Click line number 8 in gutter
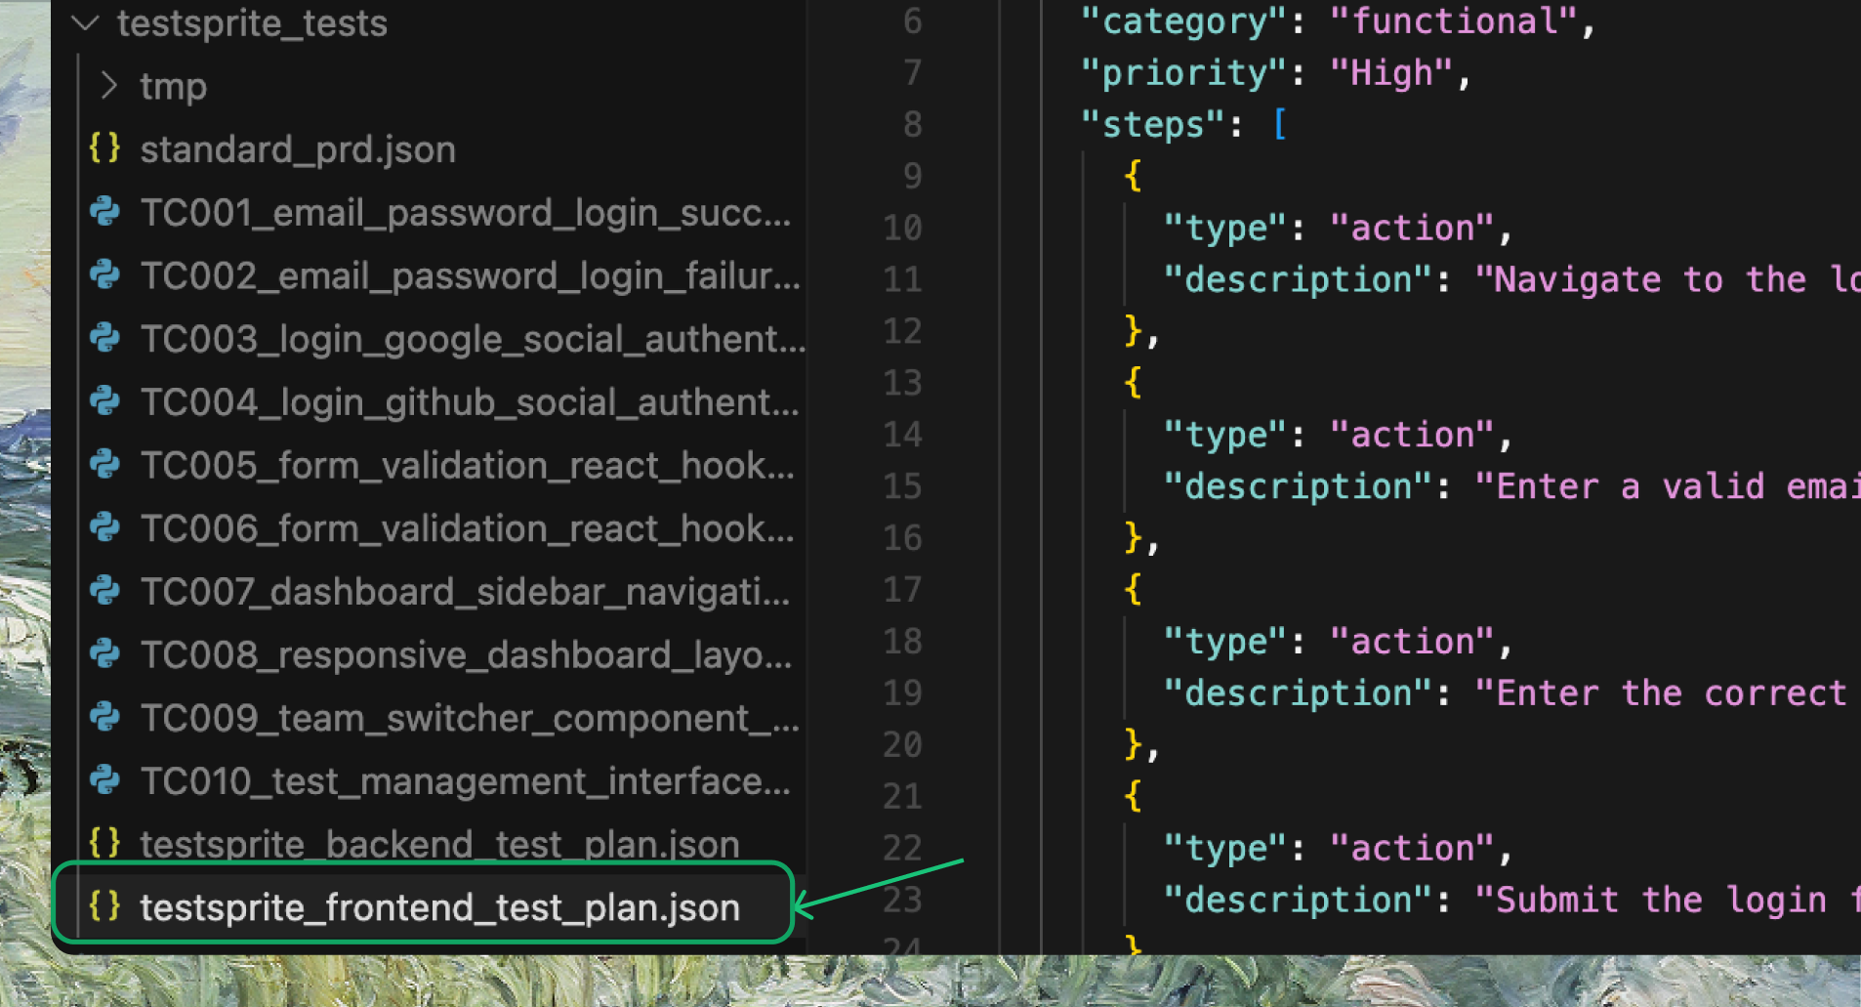1861x1007 pixels. coord(912,125)
